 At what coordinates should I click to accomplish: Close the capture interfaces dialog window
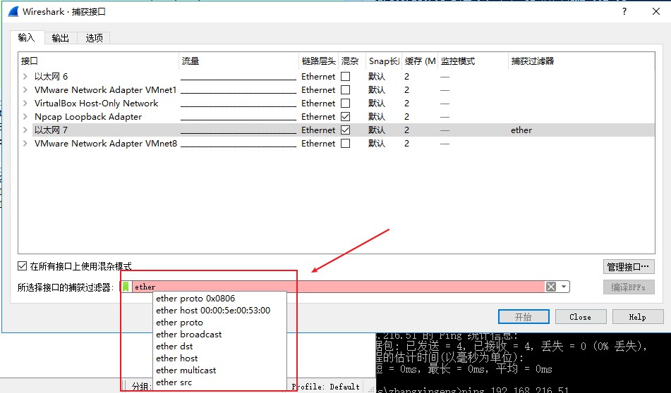pyautogui.click(x=656, y=11)
